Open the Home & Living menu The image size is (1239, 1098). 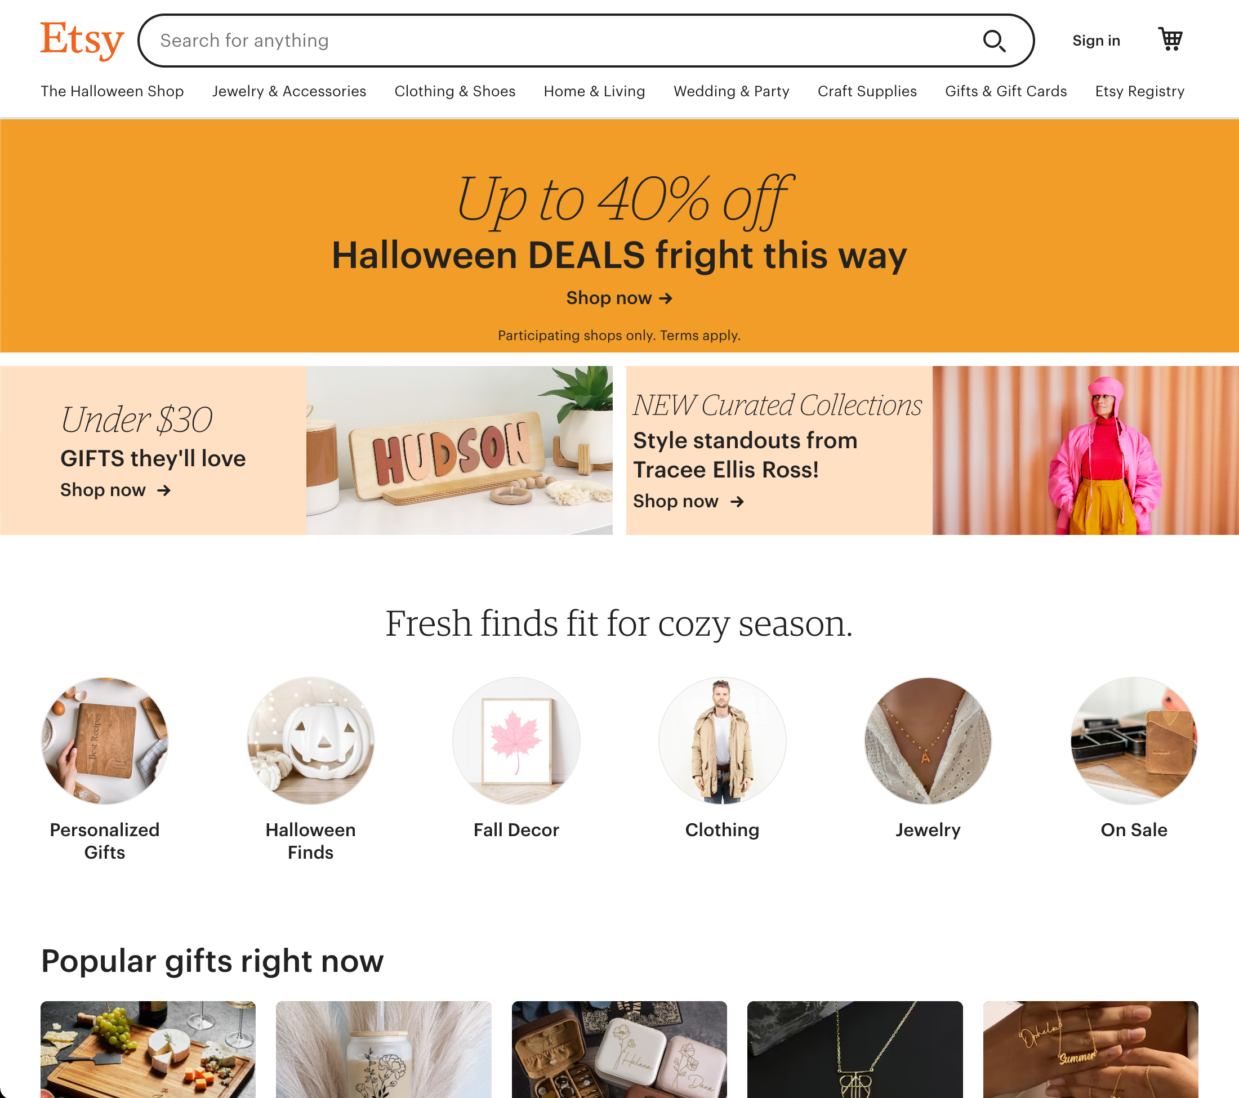click(x=594, y=91)
